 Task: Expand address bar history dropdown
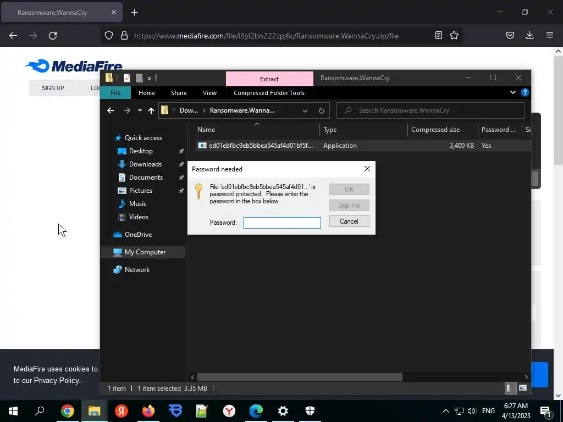305,111
